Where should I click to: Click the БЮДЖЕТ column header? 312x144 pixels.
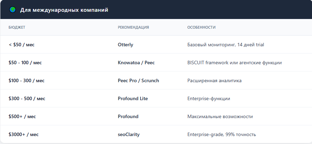click(17, 27)
